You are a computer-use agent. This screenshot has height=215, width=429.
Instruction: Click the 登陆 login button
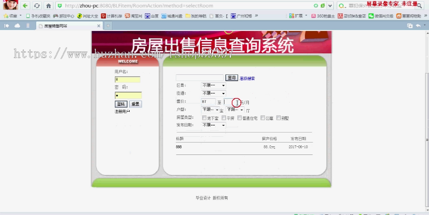tap(121, 104)
